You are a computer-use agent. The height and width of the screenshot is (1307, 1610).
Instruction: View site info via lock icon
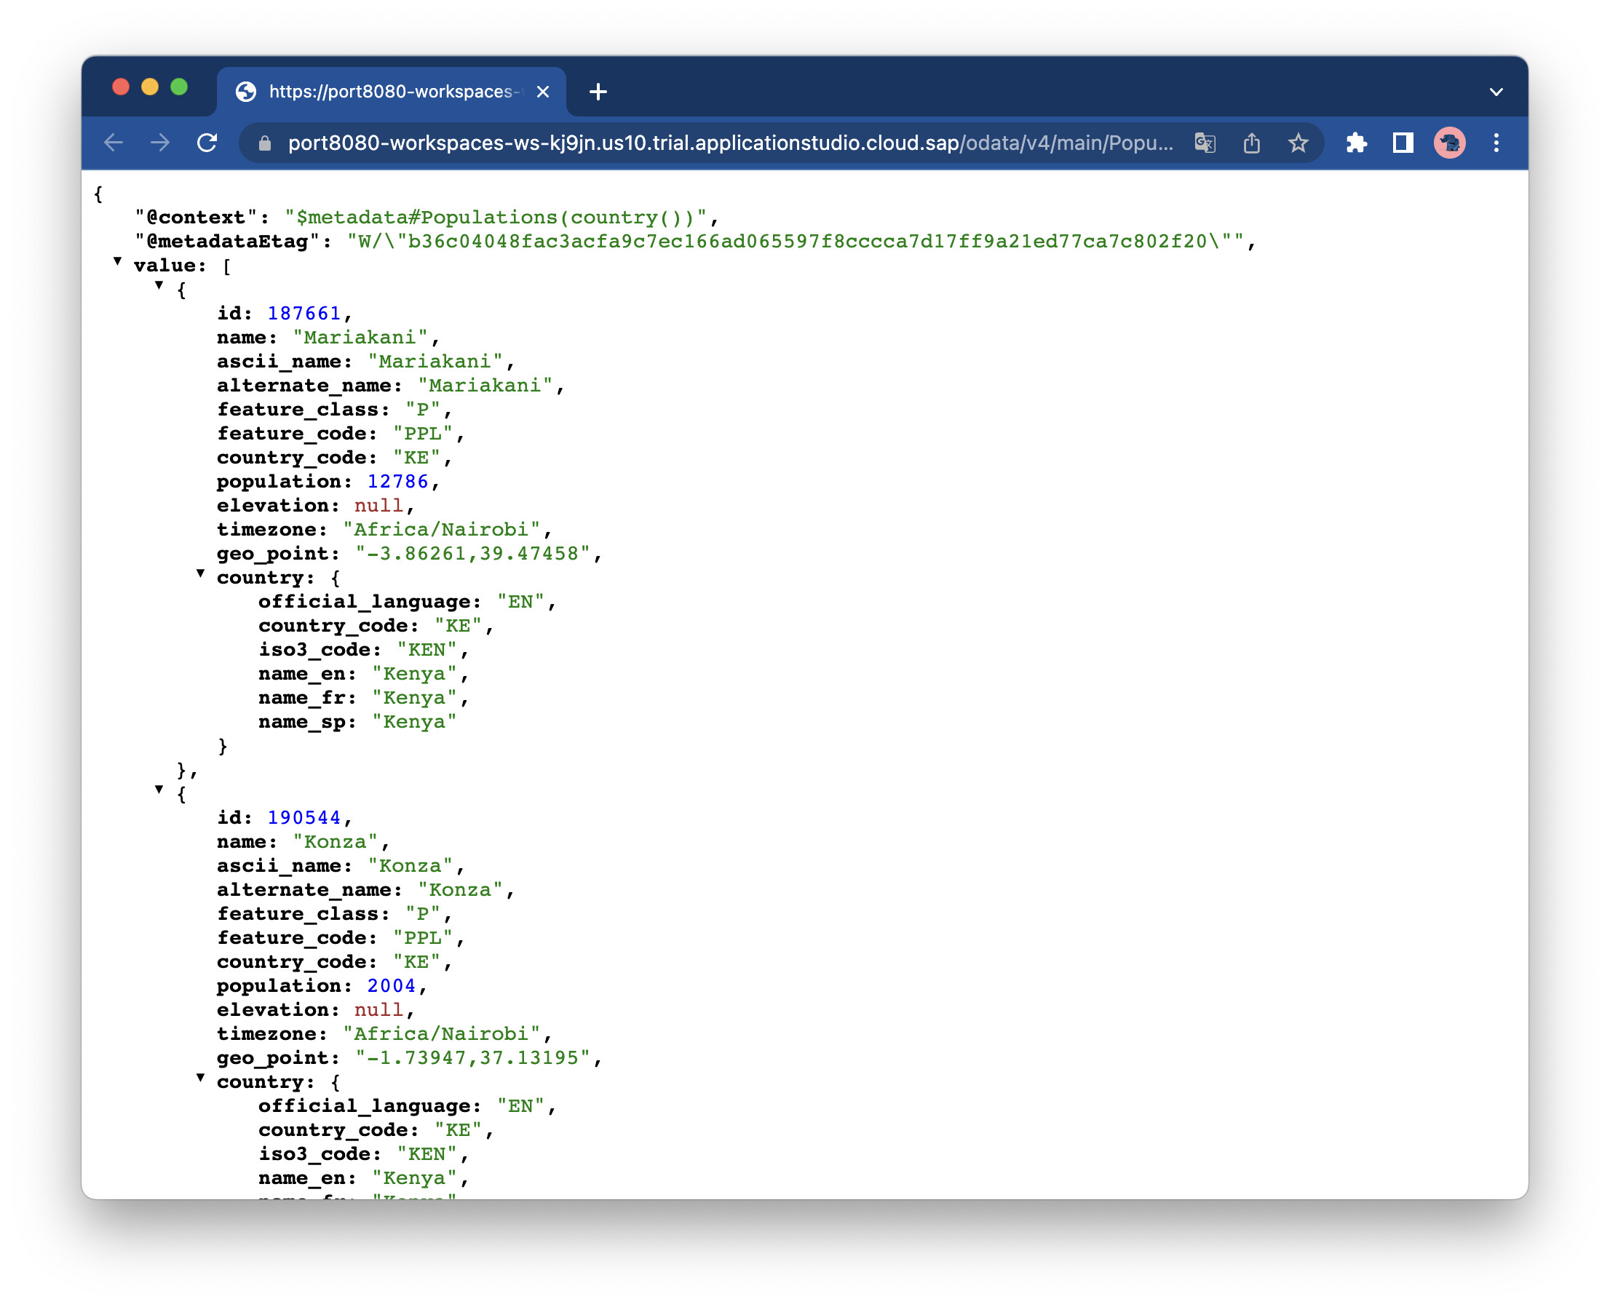coord(265,144)
